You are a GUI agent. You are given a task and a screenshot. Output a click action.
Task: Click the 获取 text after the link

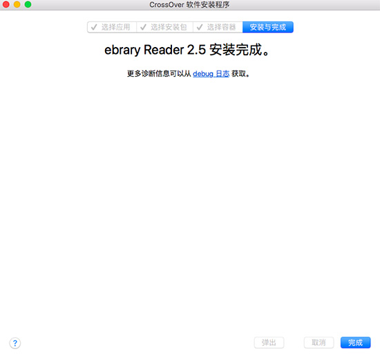coord(239,74)
